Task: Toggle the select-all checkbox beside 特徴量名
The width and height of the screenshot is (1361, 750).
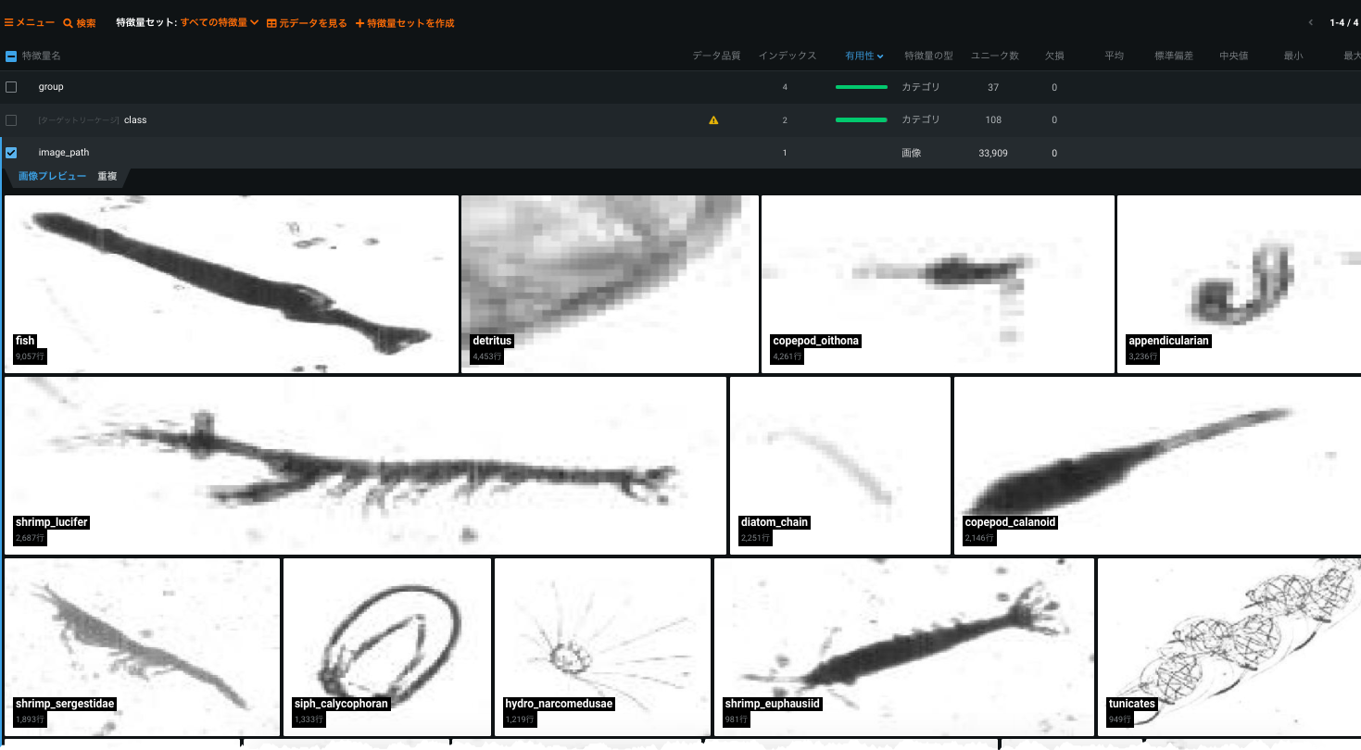Action: pyautogui.click(x=11, y=56)
